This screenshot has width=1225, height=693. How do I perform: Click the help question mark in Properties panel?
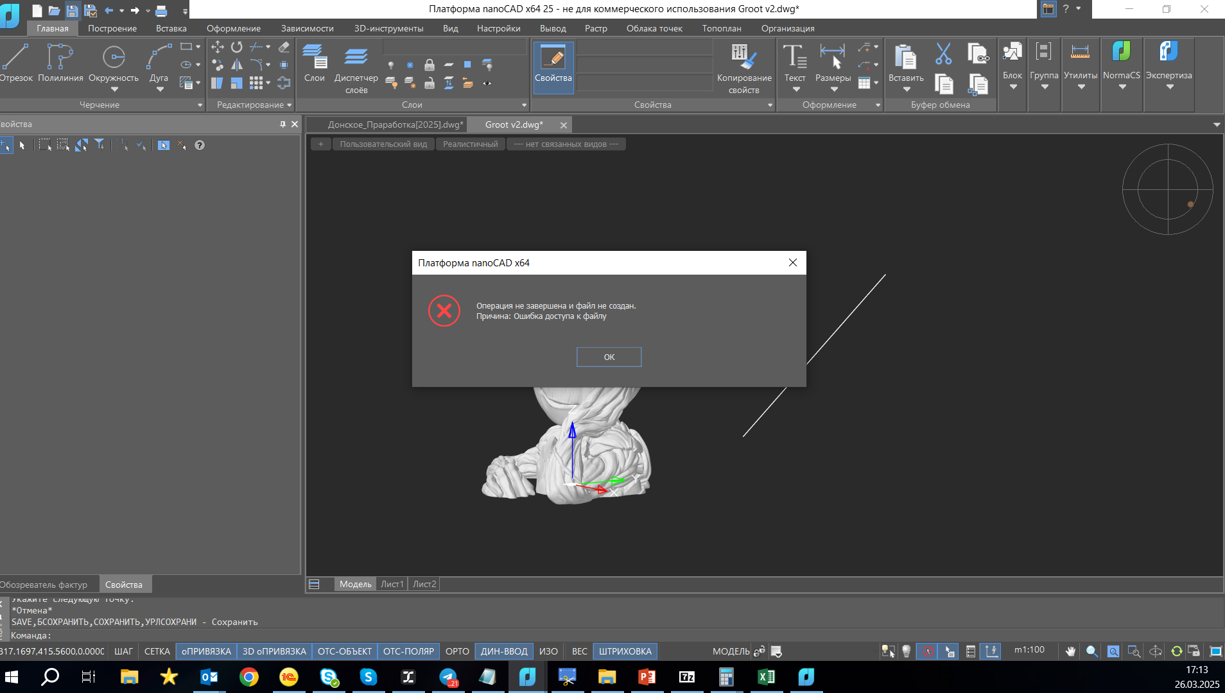click(200, 145)
